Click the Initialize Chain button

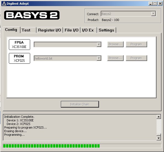[80, 104]
